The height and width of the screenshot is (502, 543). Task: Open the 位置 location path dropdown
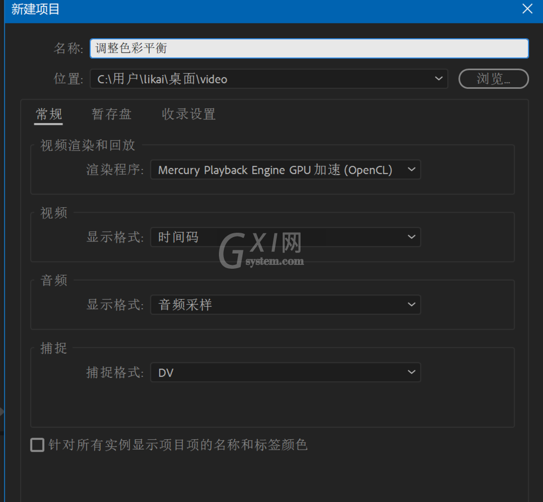(x=269, y=78)
